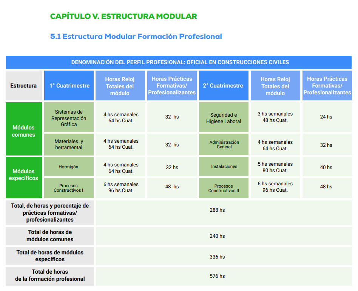358x291 pixels.
Task: Click the "Procesos Constructivos II" module cell
Action: click(224, 188)
